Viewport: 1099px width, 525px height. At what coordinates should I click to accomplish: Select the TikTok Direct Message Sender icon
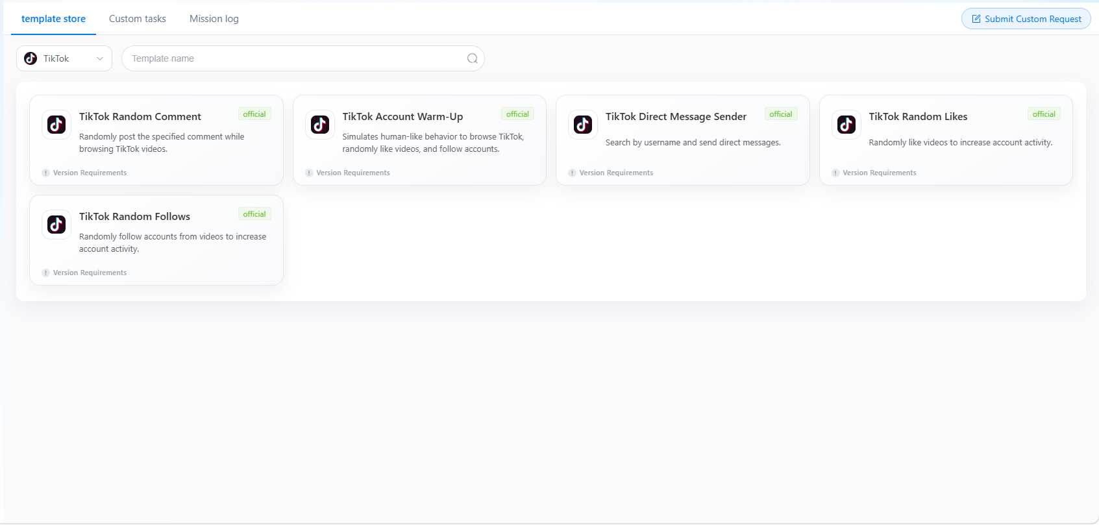pyautogui.click(x=583, y=125)
